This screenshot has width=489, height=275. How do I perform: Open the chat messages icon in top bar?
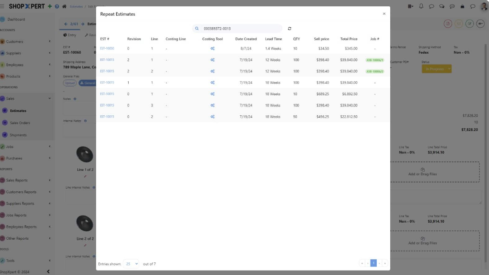point(431,6)
